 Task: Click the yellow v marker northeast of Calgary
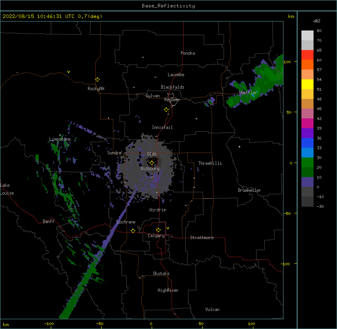(168, 228)
